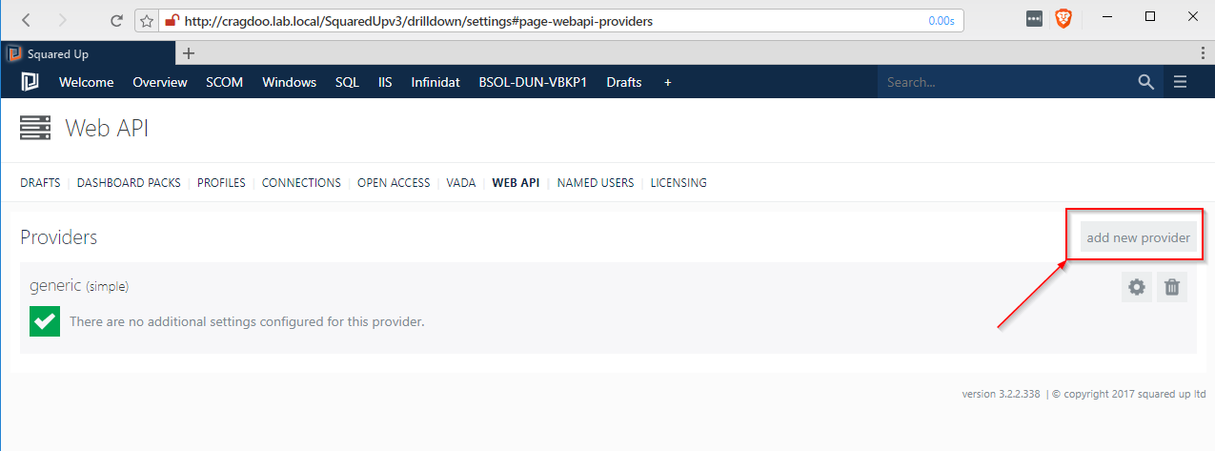This screenshot has height=451, width=1215.
Task: Select the Squared Up browser tab
Action: click(x=88, y=54)
